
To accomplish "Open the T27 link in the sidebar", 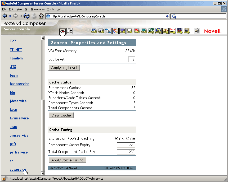I will tap(13, 41).
